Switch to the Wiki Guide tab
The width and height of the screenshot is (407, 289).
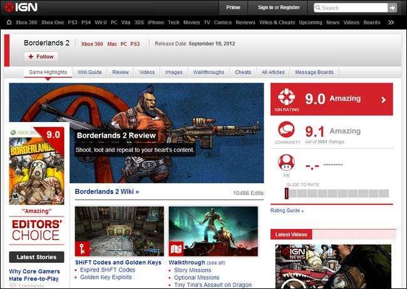90,73
